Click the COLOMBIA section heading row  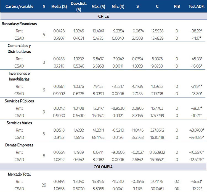[104, 167]
